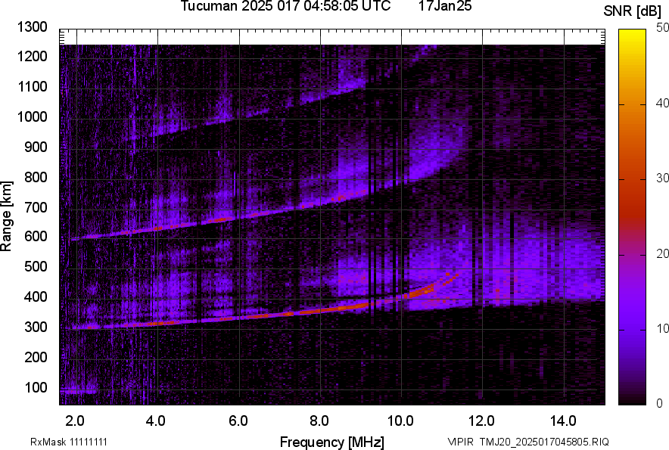669x450 pixels.
Task: Click the '17Jan25' date label
Action: 444,6
